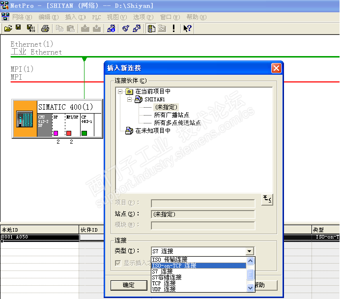Click the 伙伴ID column header
Image resolution: width=340 pixels, height=299 pixels.
[91, 230]
